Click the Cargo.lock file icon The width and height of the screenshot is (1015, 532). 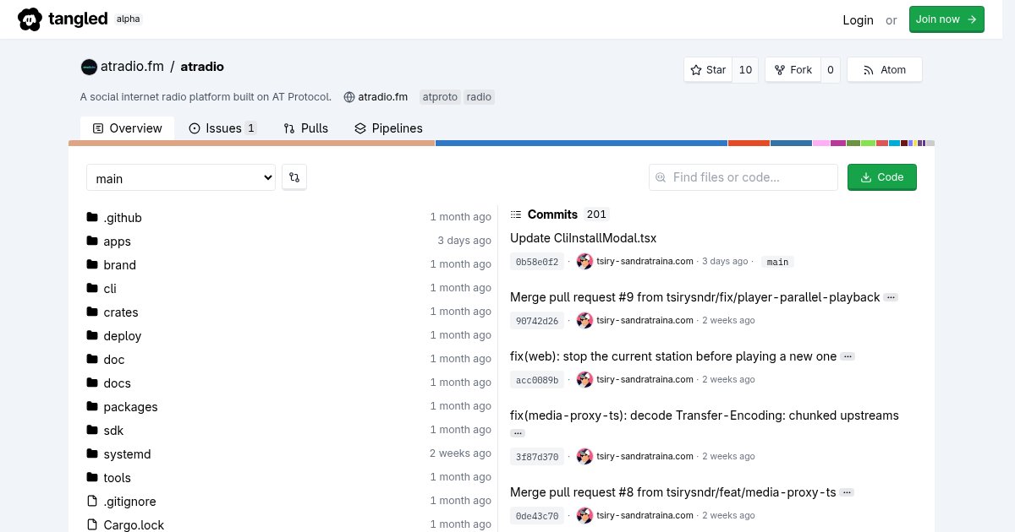click(92, 524)
